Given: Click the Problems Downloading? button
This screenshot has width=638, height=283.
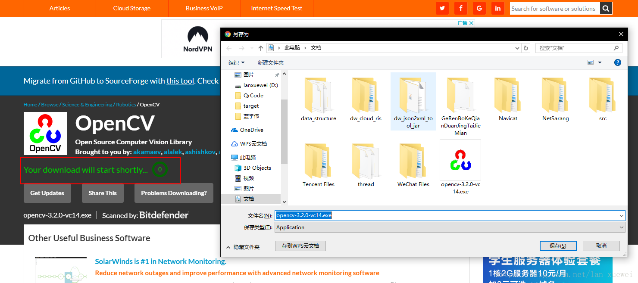Looking at the screenshot, I should tap(174, 193).
